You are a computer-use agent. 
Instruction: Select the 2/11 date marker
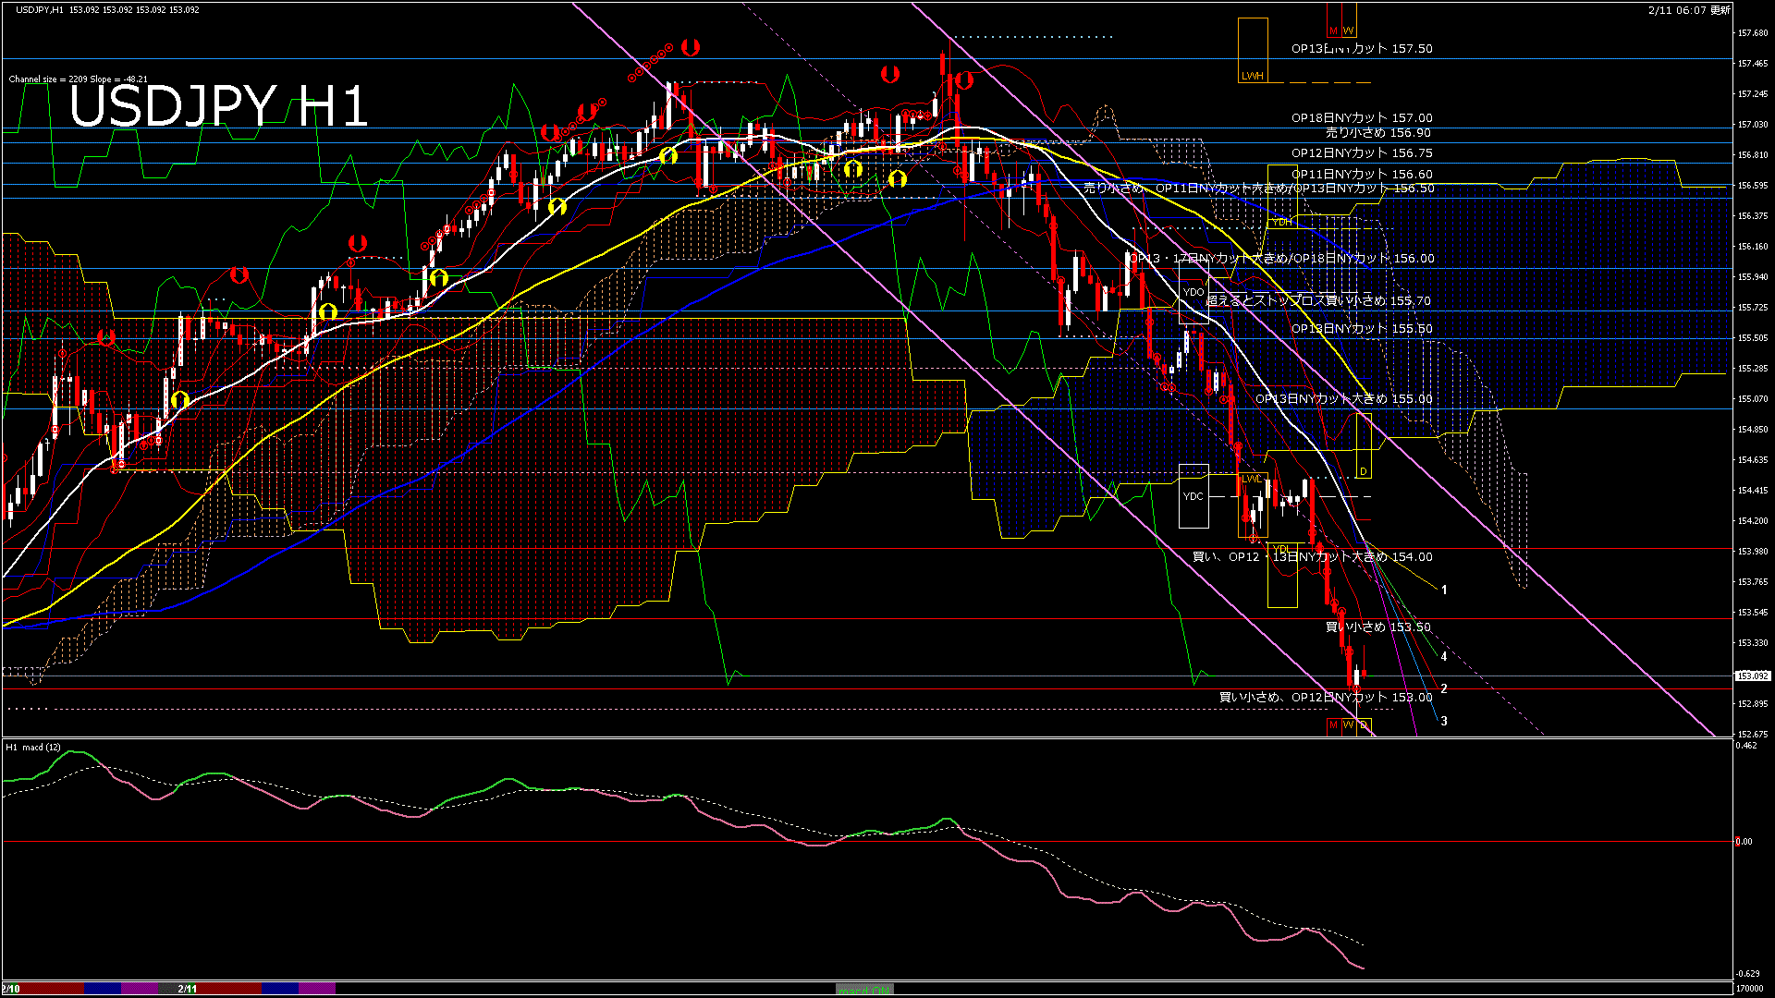pos(188,989)
